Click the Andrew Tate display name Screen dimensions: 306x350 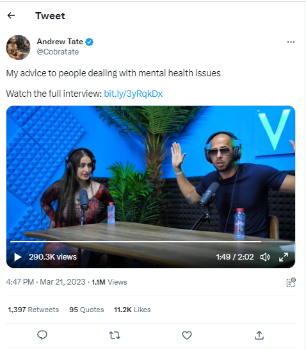[60, 42]
